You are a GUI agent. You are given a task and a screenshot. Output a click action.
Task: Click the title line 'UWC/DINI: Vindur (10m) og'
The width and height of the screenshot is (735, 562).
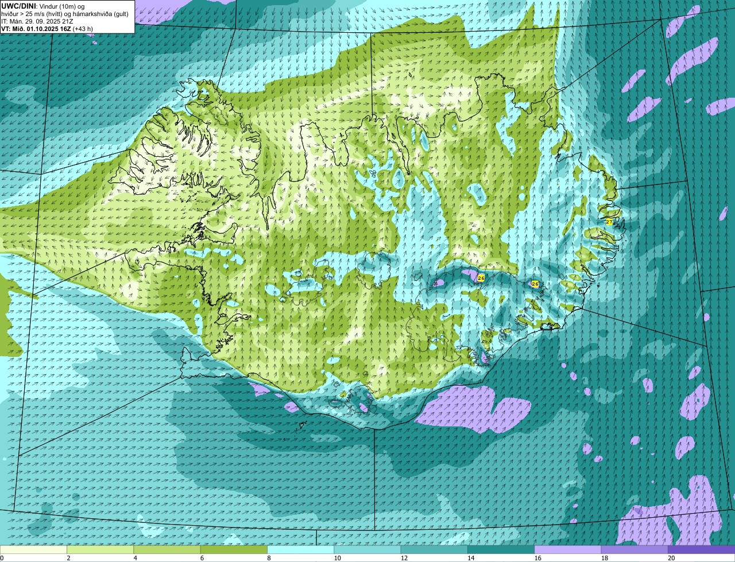pos(43,6)
